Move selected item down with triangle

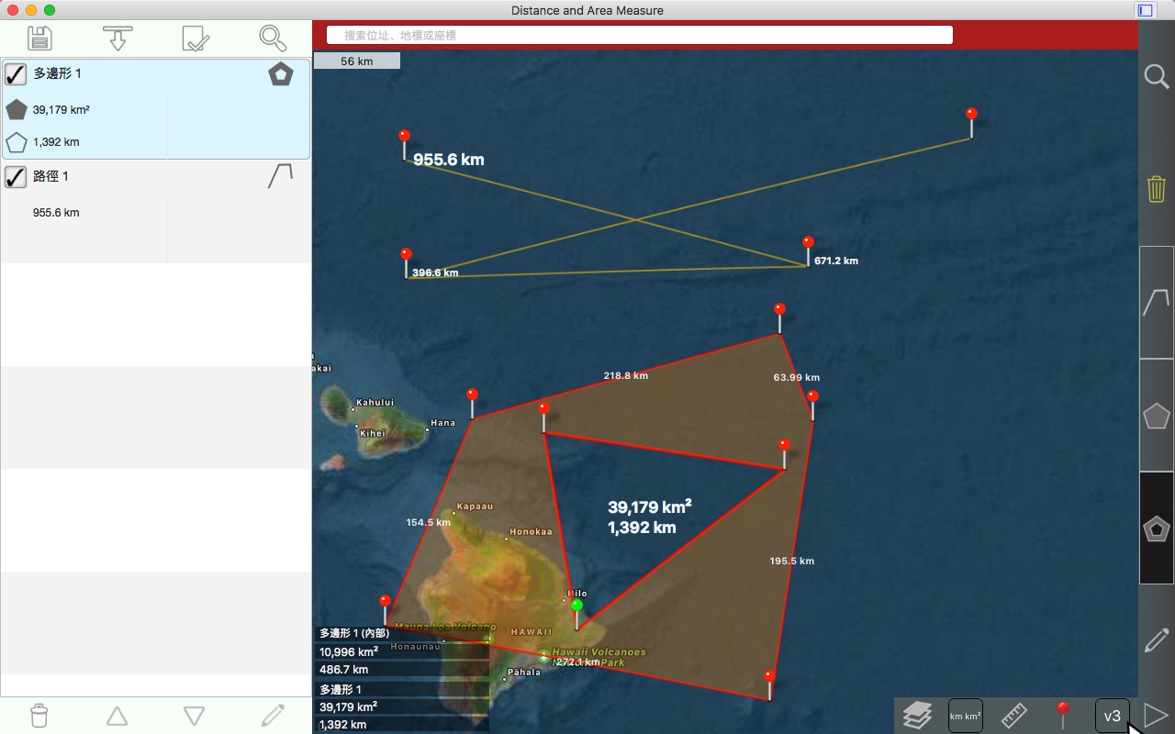194,716
